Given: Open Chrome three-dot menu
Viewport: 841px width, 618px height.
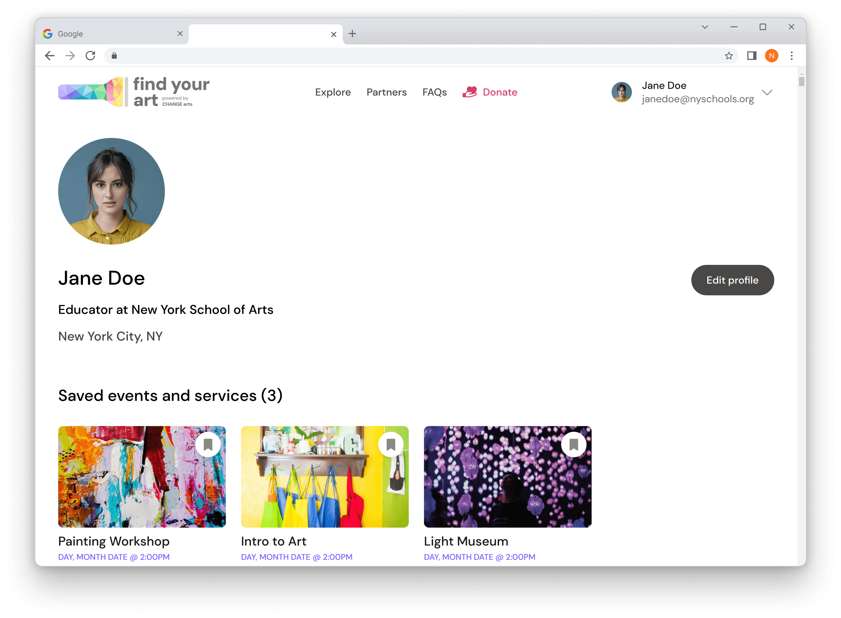Looking at the screenshot, I should click(x=791, y=56).
